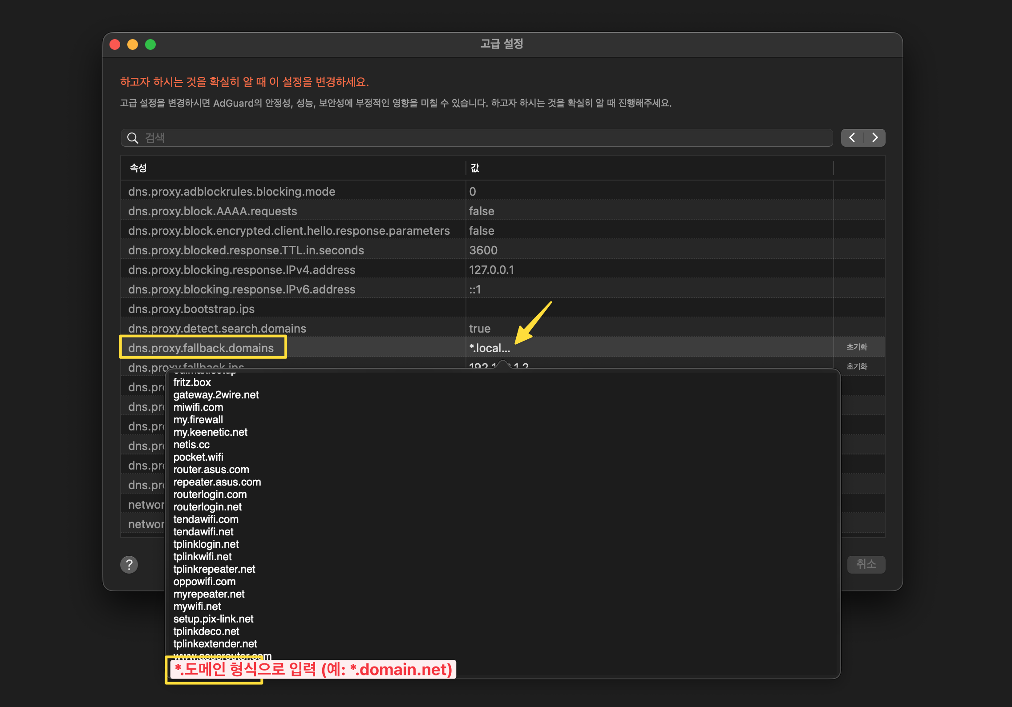Click mywifi.net in the domain list
The height and width of the screenshot is (707, 1012).
tap(197, 606)
